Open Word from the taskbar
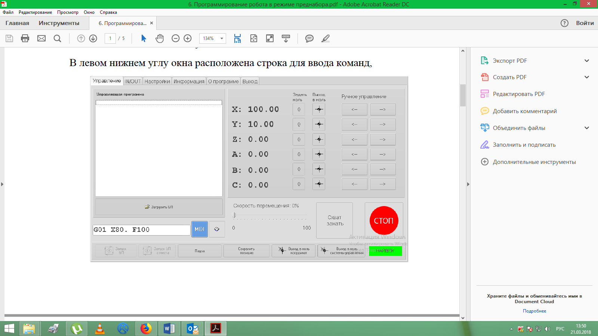 tap(169, 329)
